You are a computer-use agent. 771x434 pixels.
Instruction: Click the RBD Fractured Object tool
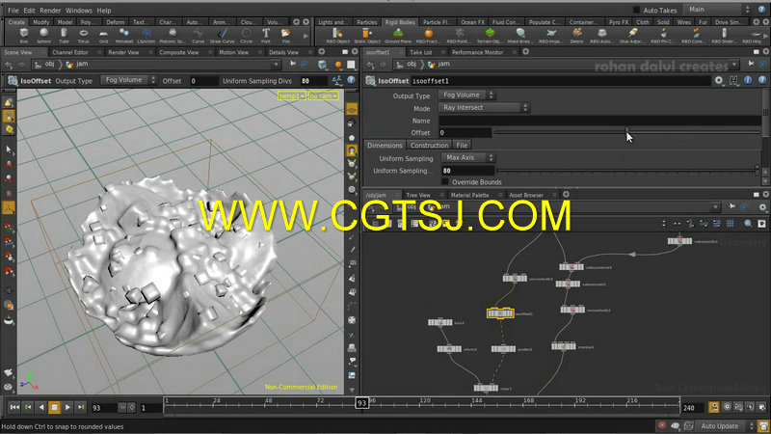click(428, 36)
